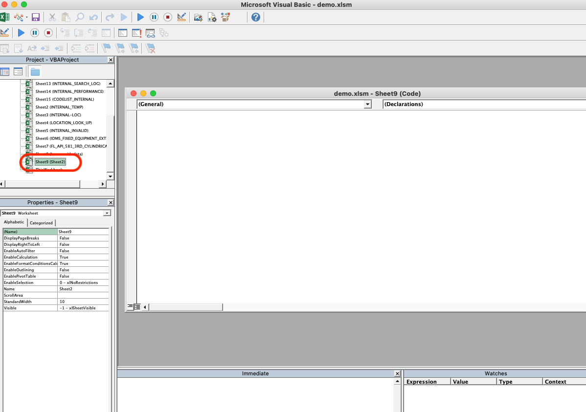Screen dimensions: 586x412
Task: Click Reset on the Debug toolbar
Action: click(48, 33)
